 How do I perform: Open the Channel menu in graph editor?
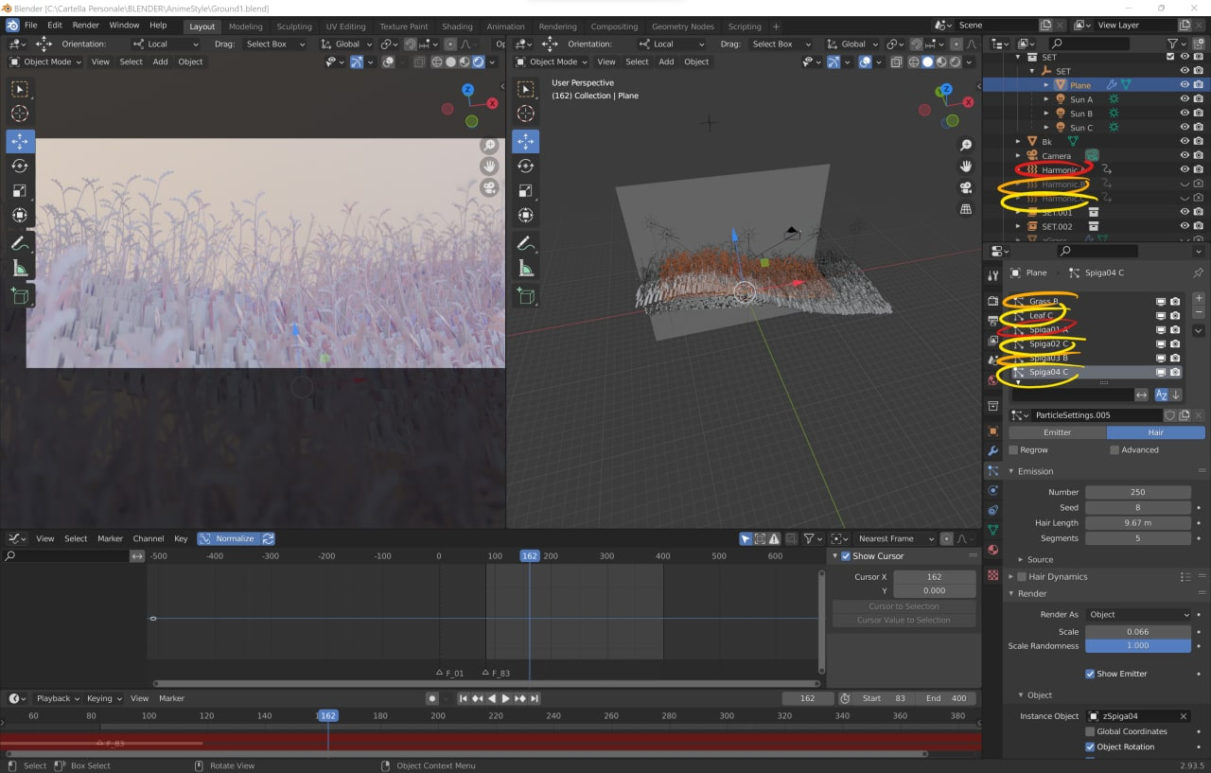pos(148,538)
